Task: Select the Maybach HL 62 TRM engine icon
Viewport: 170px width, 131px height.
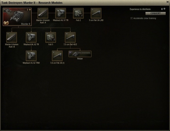Action: (x=31, y=56)
